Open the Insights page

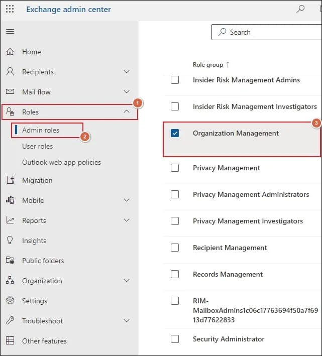(34, 241)
